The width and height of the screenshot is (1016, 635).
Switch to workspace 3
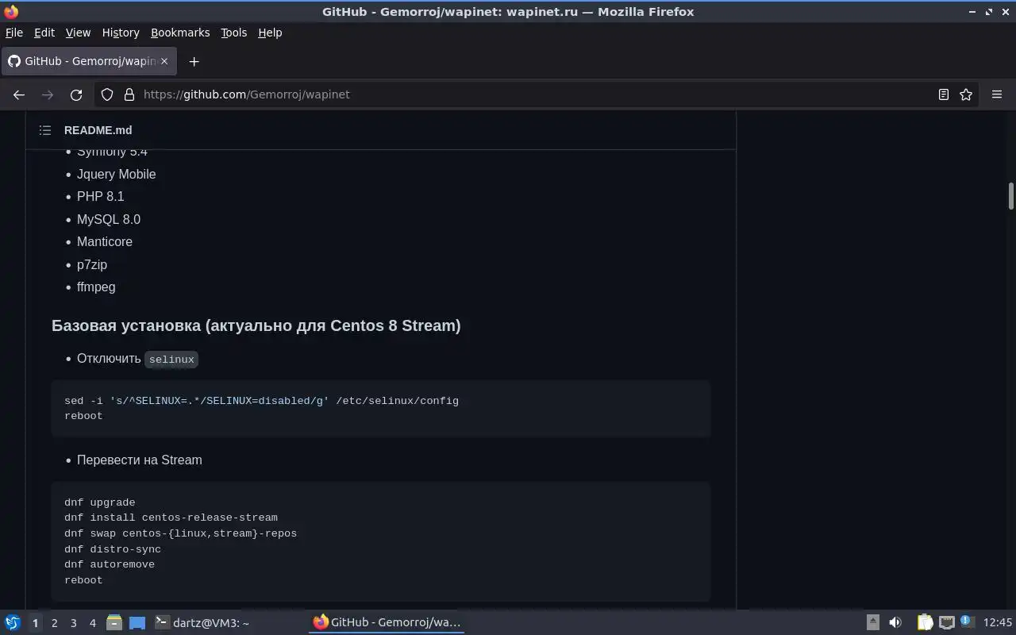73,623
